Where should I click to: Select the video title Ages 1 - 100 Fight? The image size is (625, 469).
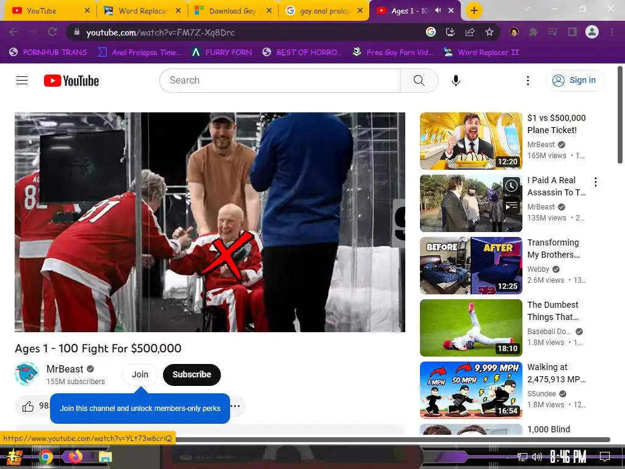98,348
